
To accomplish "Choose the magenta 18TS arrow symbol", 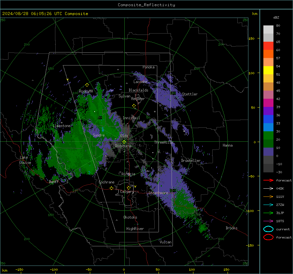I will [268, 221].
